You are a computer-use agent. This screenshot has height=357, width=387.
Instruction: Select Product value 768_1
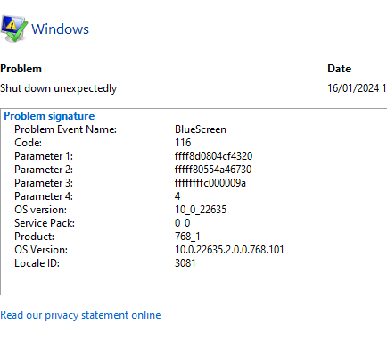[x=187, y=237]
